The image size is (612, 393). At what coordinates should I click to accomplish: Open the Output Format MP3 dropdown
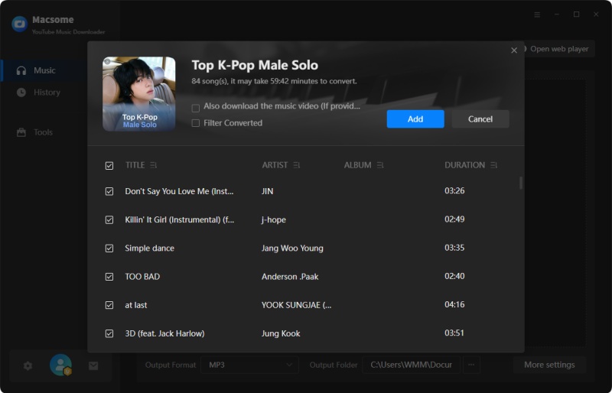coord(250,365)
